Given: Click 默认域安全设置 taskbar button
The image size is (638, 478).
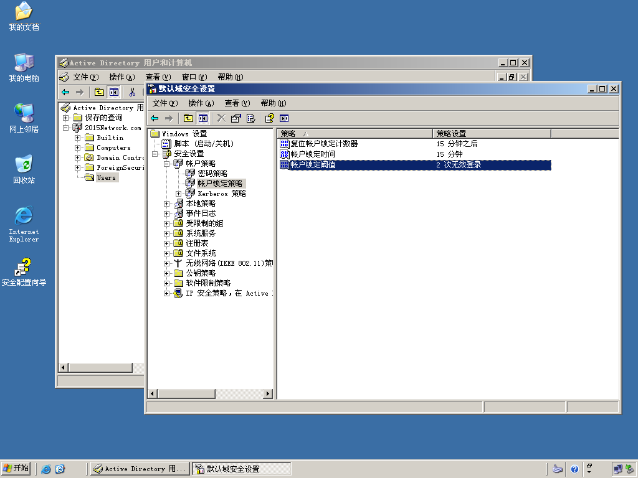Looking at the screenshot, I should click(242, 469).
